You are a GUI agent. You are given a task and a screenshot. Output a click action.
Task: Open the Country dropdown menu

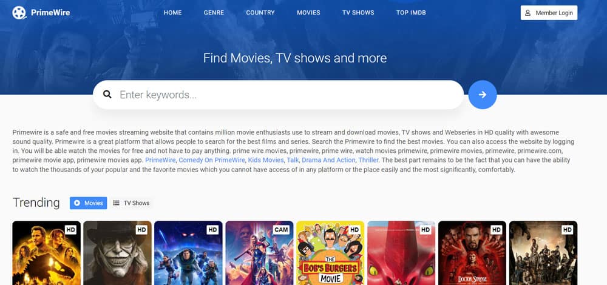click(260, 12)
